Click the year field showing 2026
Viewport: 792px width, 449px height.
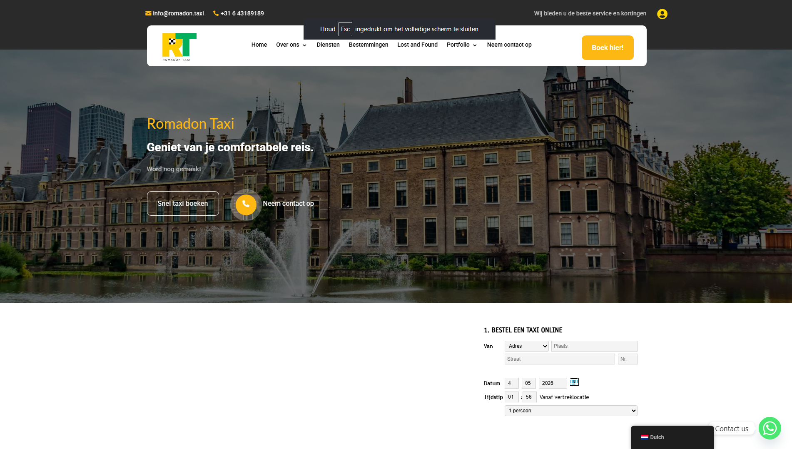(553, 383)
